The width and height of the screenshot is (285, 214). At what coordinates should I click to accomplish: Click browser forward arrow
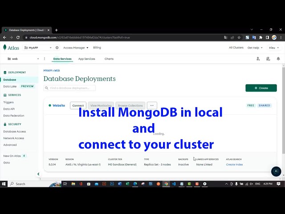click(11, 37)
